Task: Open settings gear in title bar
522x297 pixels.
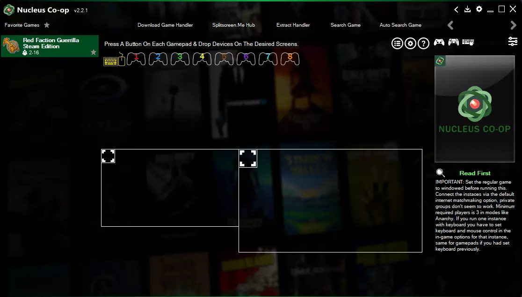Action: click(479, 9)
